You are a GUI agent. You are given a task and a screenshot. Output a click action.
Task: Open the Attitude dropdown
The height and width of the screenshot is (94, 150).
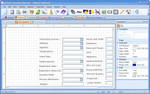pyautogui.click(x=81, y=43)
